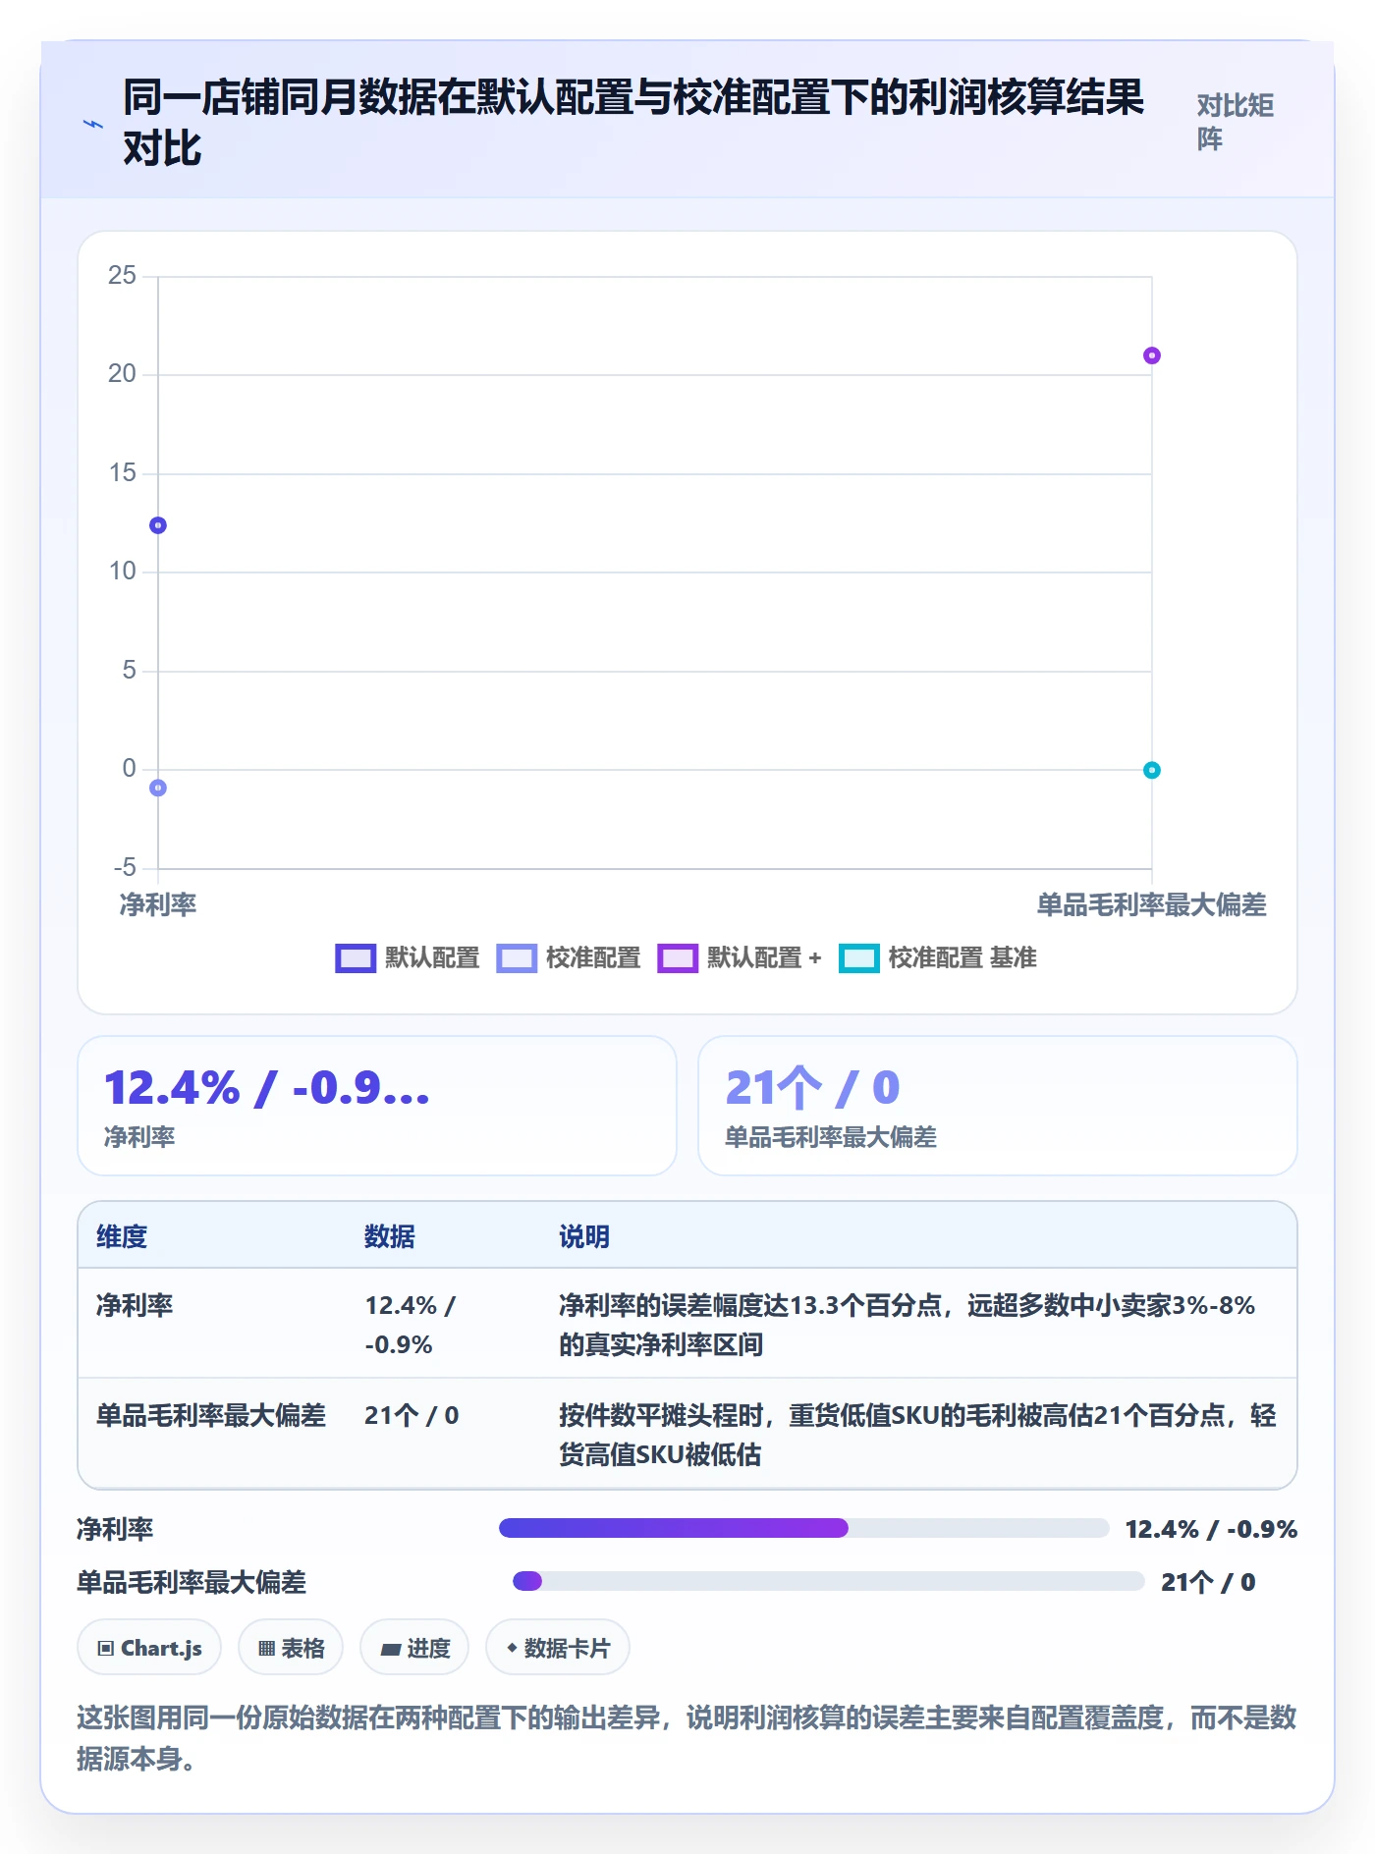
Task: Click the 数据 column header
Action: pos(390,1236)
